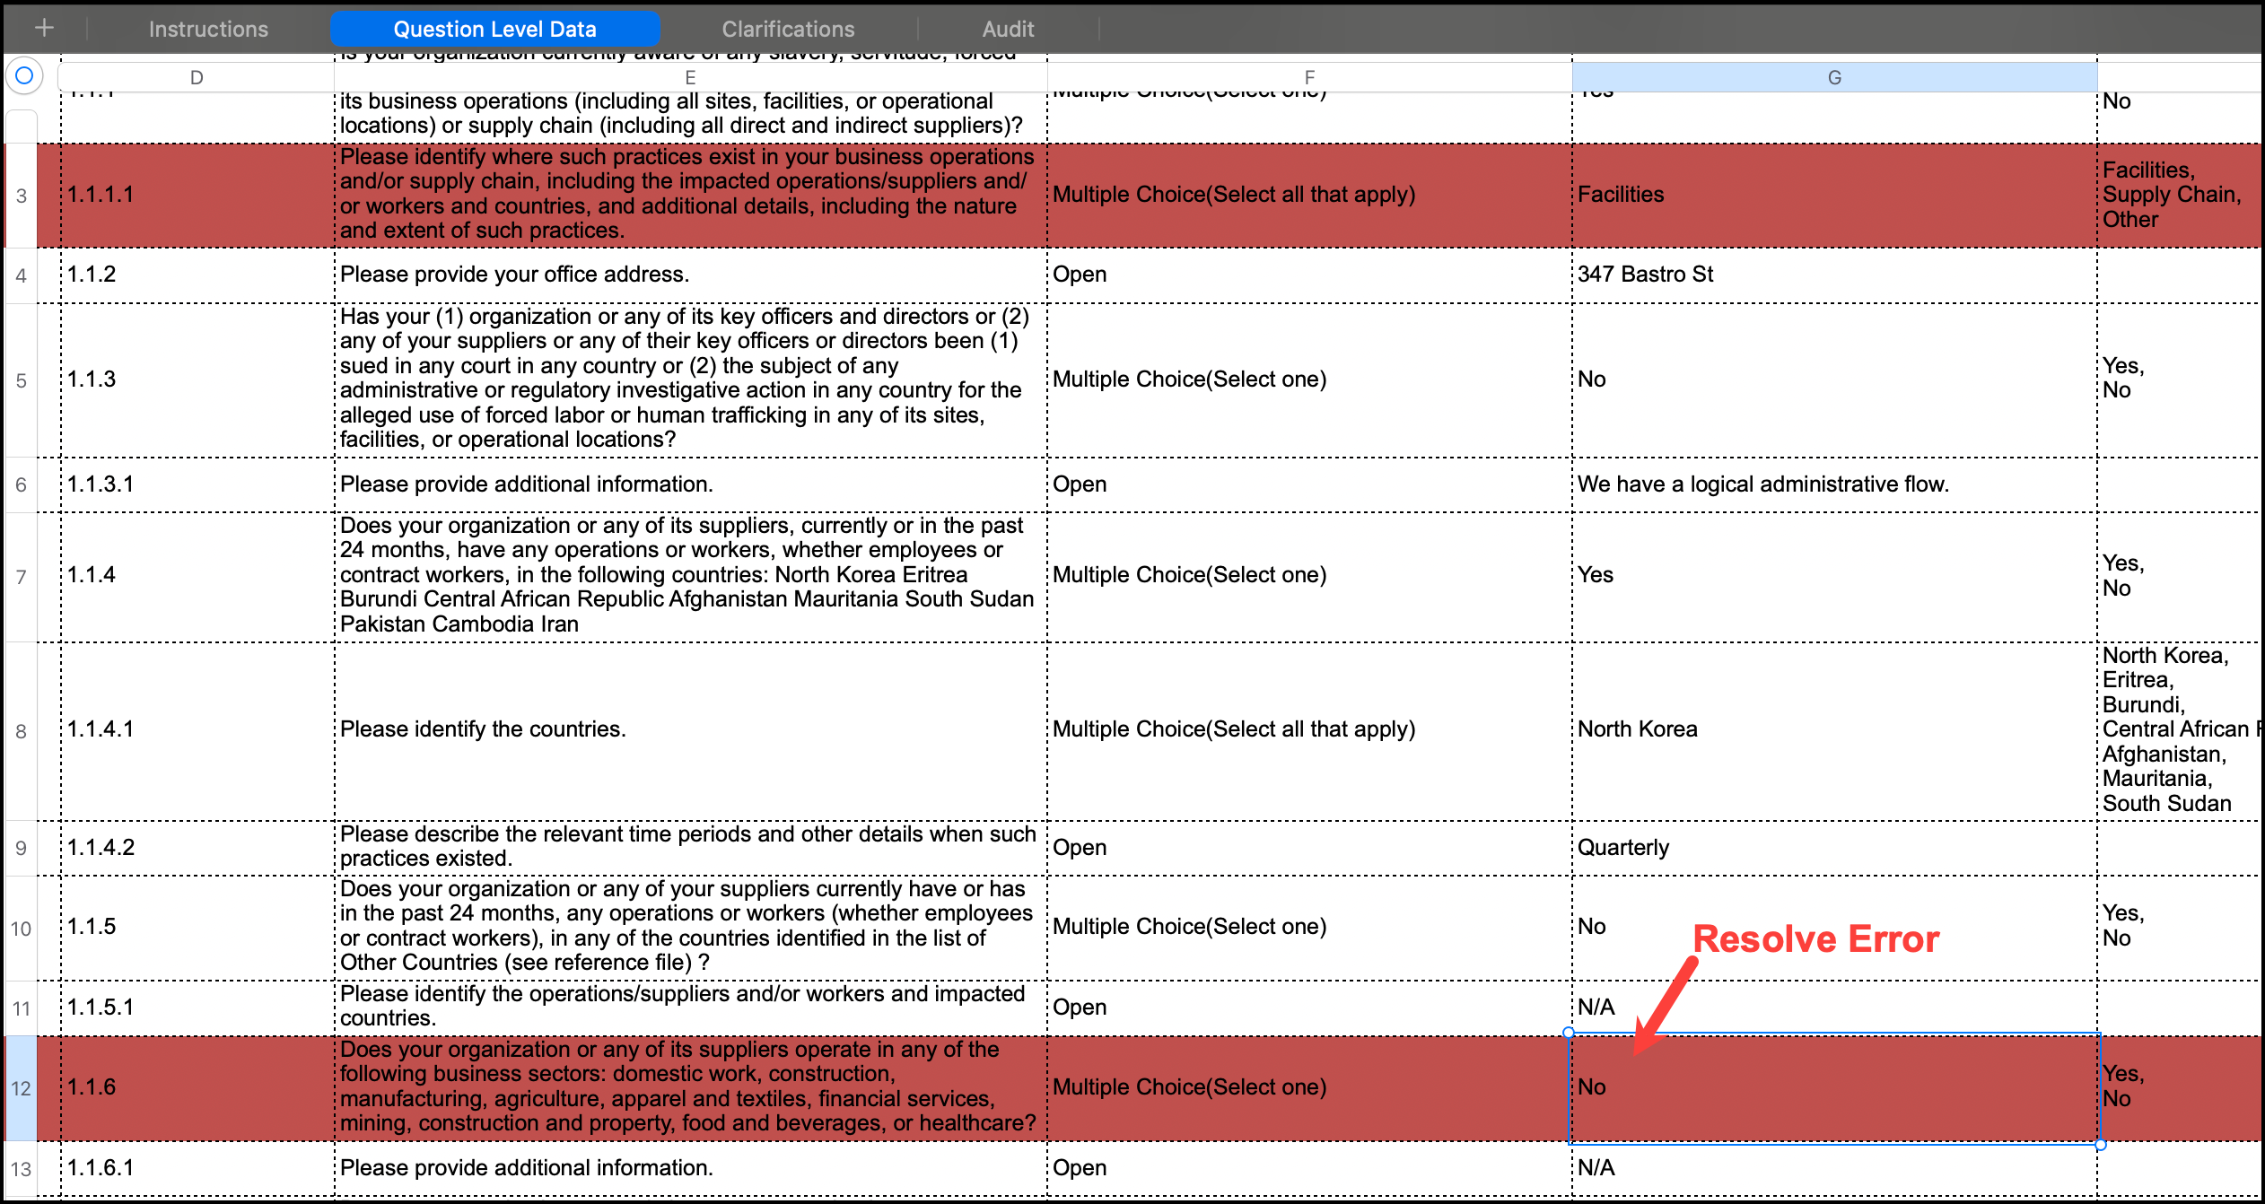Select the entire table via the circle handle
This screenshot has width=2265, height=1204.
(x=24, y=76)
